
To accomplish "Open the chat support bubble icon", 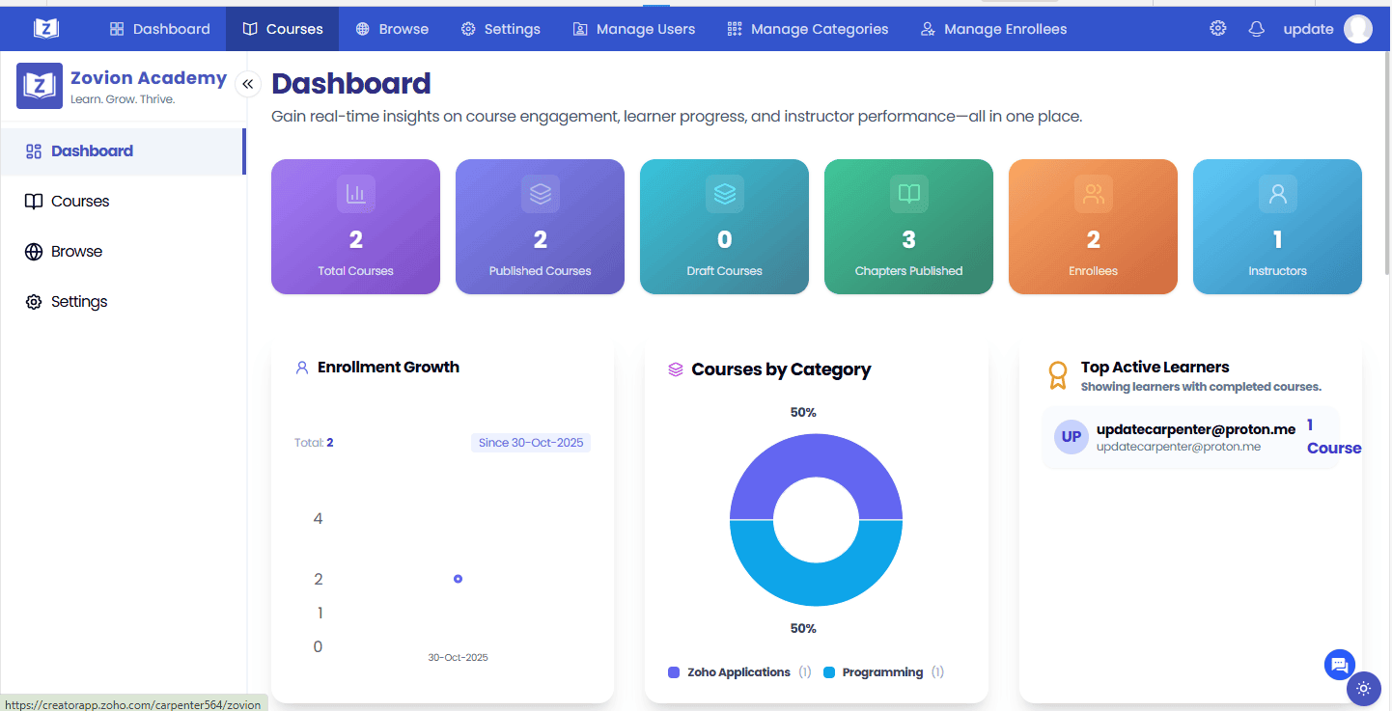I will 1339,664.
